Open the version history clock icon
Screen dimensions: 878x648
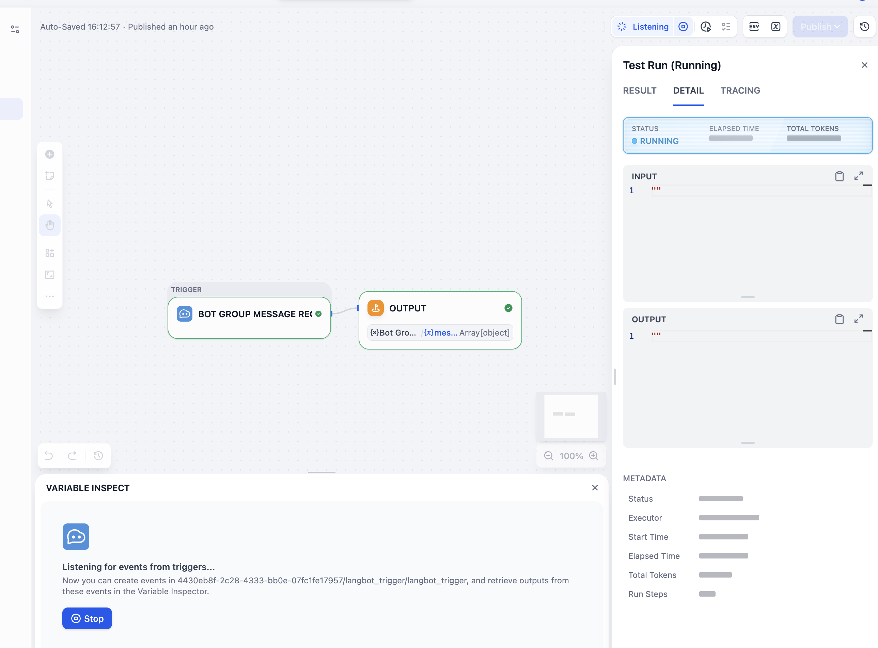click(x=864, y=27)
